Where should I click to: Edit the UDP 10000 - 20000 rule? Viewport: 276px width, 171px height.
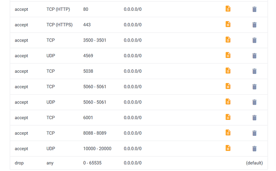(x=228, y=148)
